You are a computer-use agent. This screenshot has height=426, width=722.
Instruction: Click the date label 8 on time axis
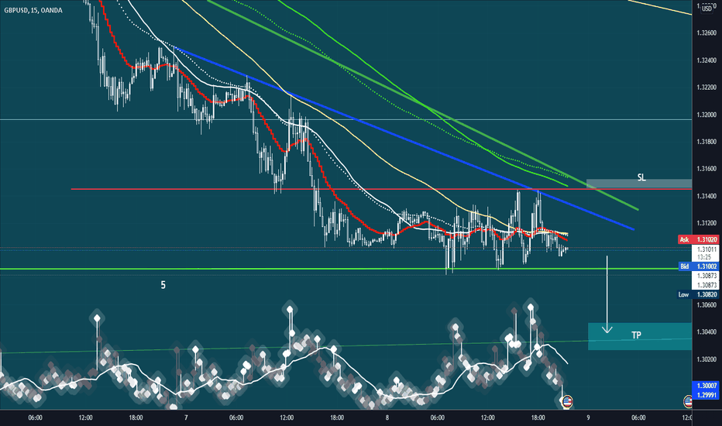click(387, 417)
